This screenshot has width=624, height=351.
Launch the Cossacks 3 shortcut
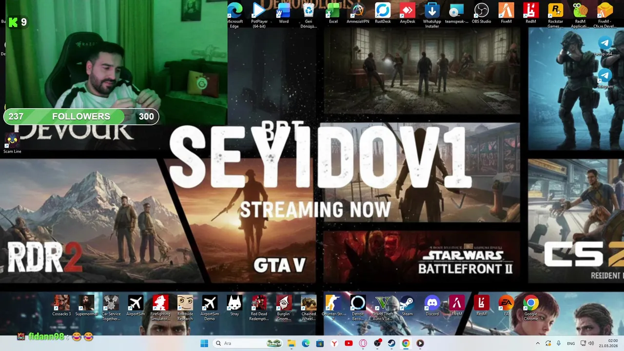click(61, 306)
